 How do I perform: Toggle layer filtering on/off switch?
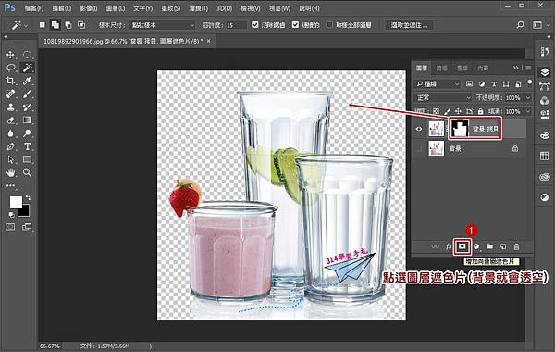click(529, 82)
